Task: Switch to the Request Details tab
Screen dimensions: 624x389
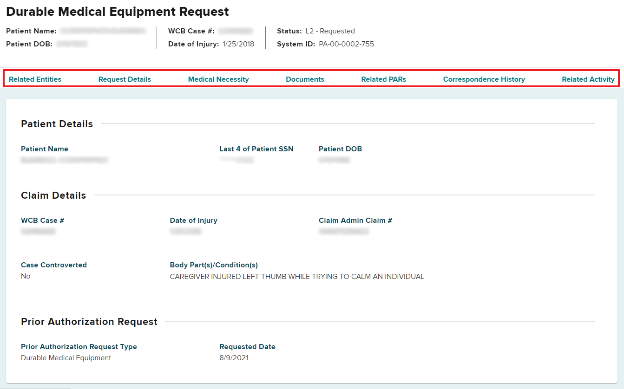Action: point(125,79)
